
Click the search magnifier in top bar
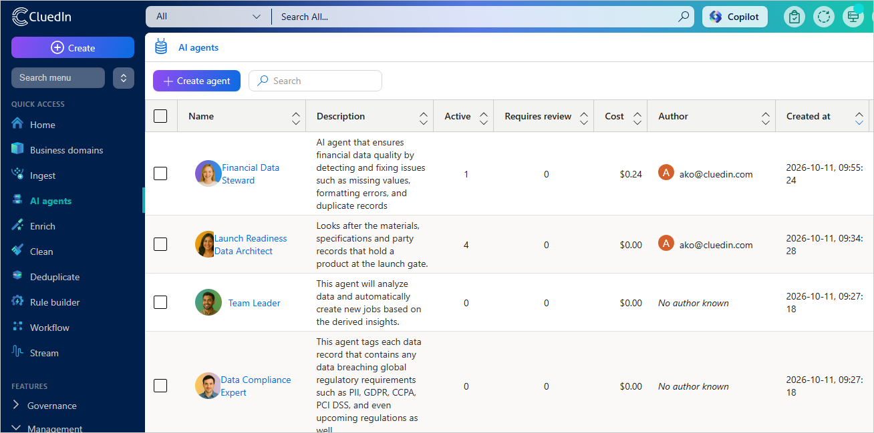click(x=684, y=17)
